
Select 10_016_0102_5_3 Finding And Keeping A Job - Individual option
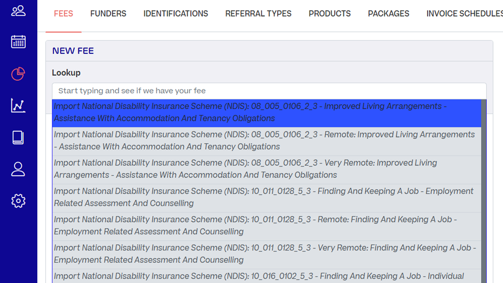[x=267, y=276]
